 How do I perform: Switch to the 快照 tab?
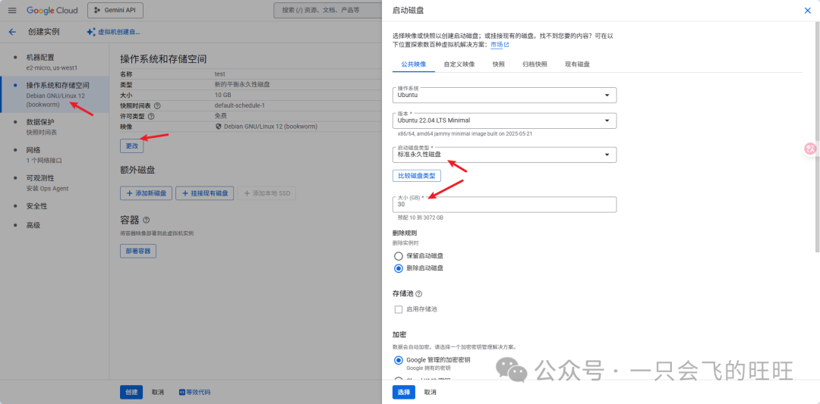coord(498,64)
